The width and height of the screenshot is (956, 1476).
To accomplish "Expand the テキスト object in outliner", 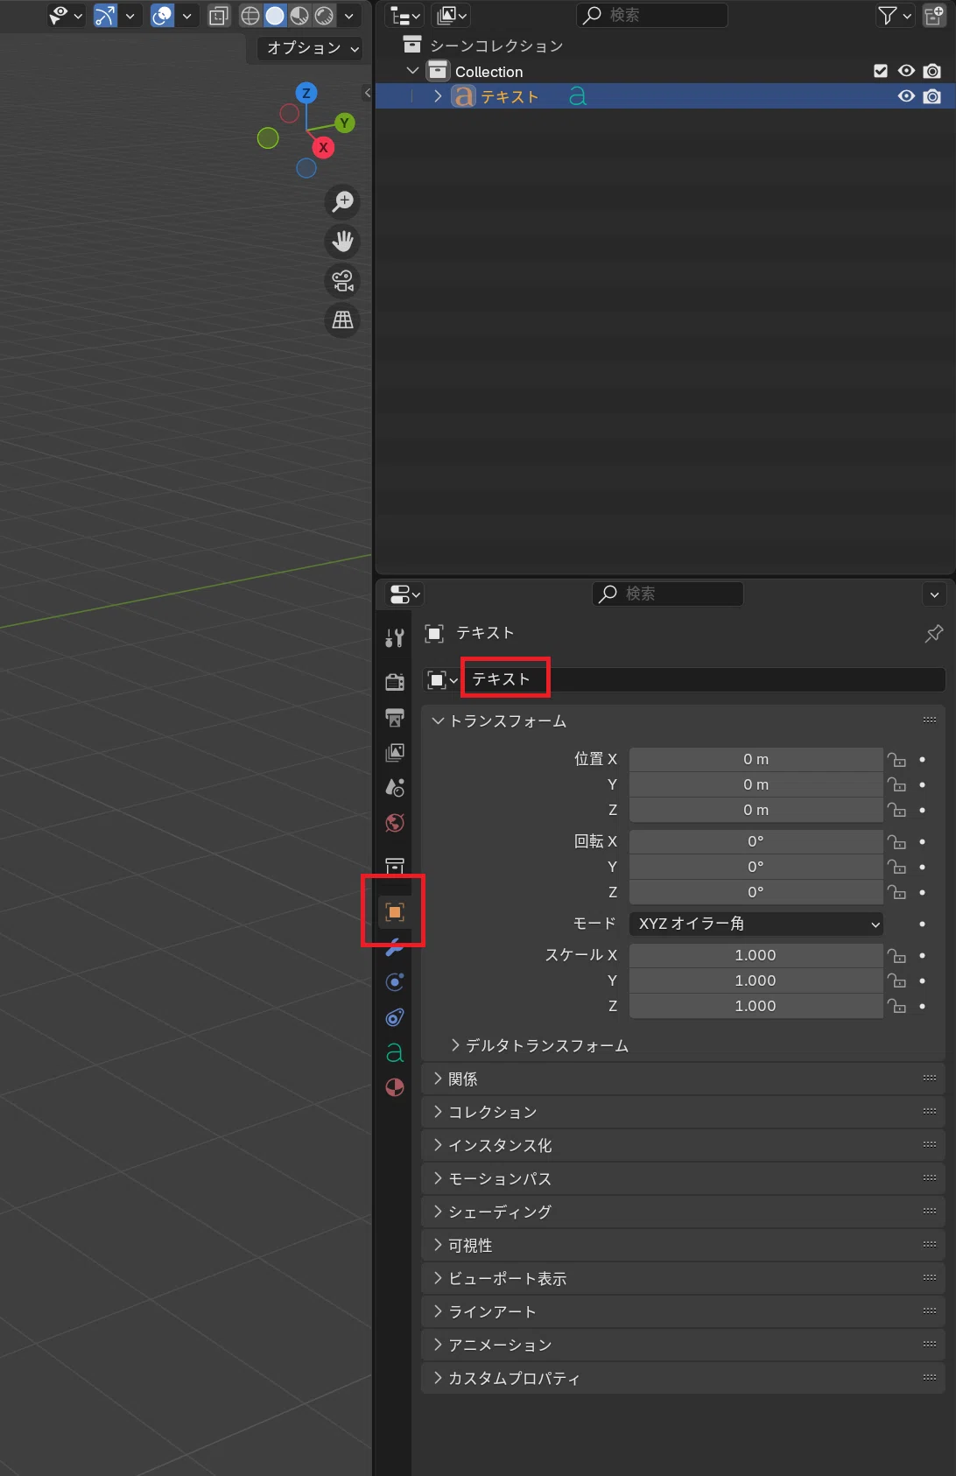I will coord(438,96).
